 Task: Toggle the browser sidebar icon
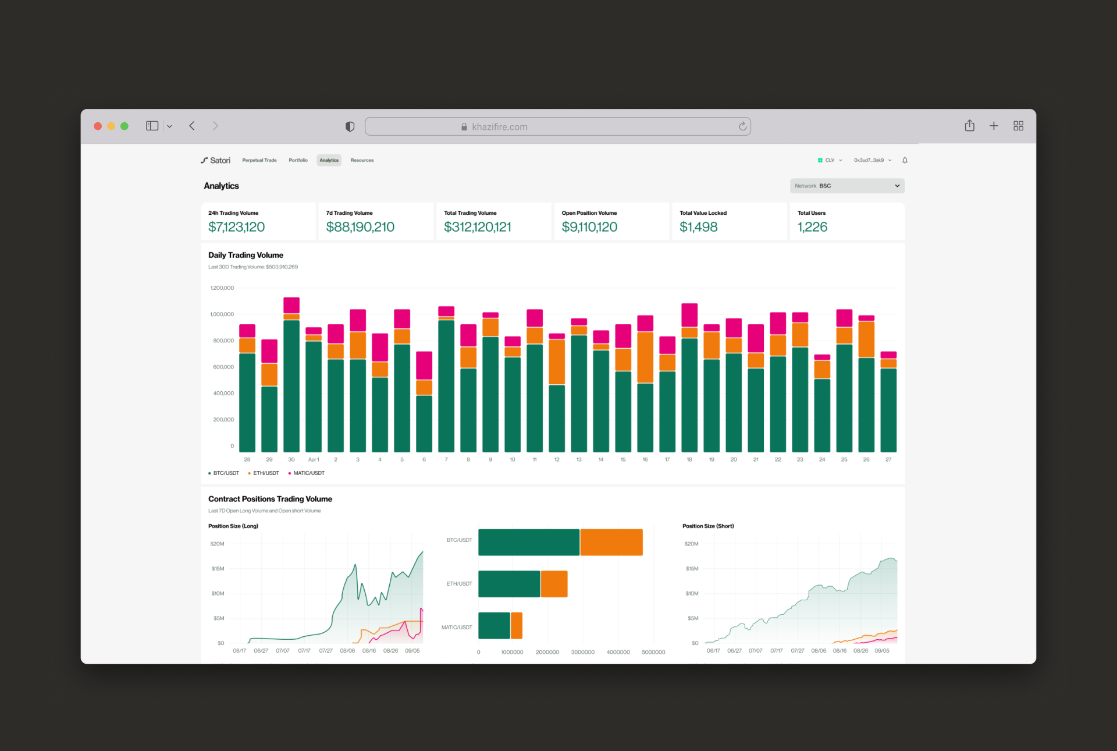coord(152,126)
